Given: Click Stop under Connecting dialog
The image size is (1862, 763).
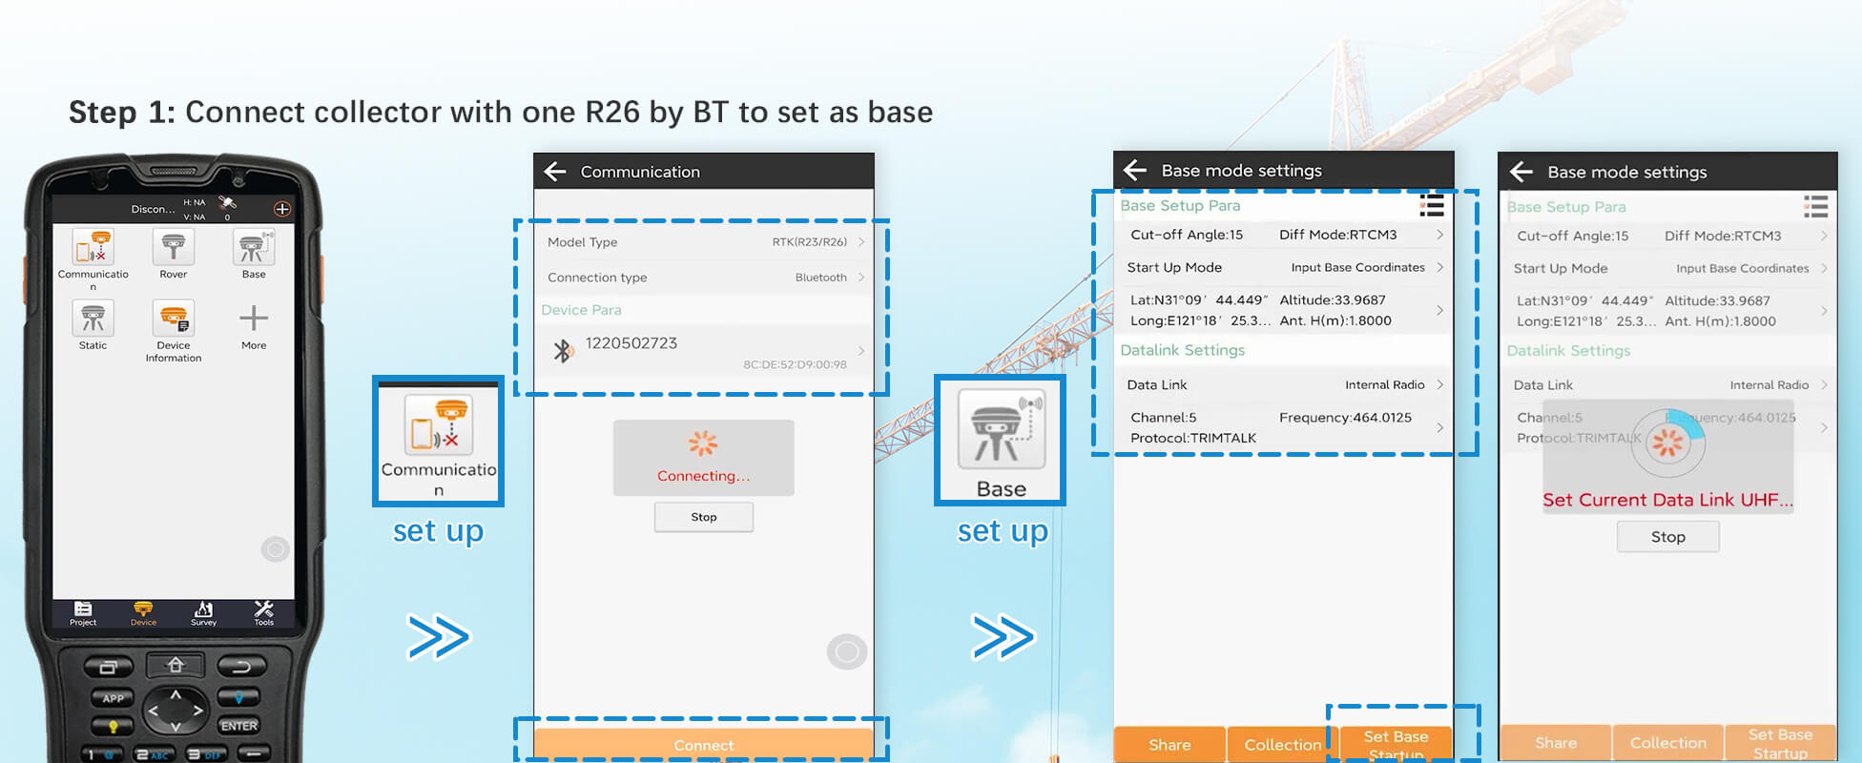Looking at the screenshot, I should coord(704,517).
